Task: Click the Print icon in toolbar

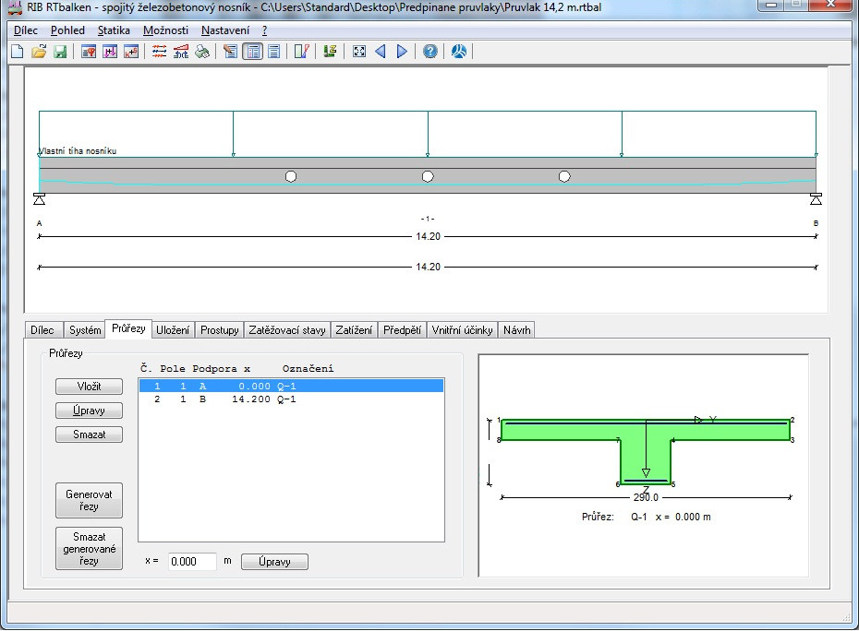Action: click(x=202, y=52)
